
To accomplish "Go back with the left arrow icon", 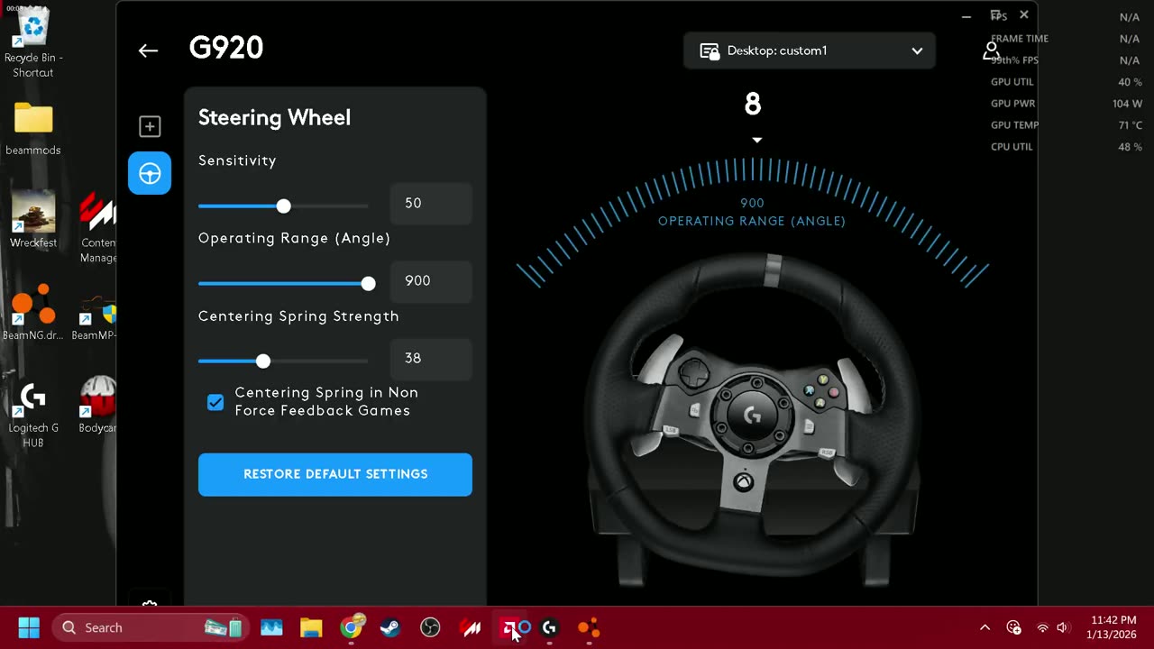I will tap(148, 50).
